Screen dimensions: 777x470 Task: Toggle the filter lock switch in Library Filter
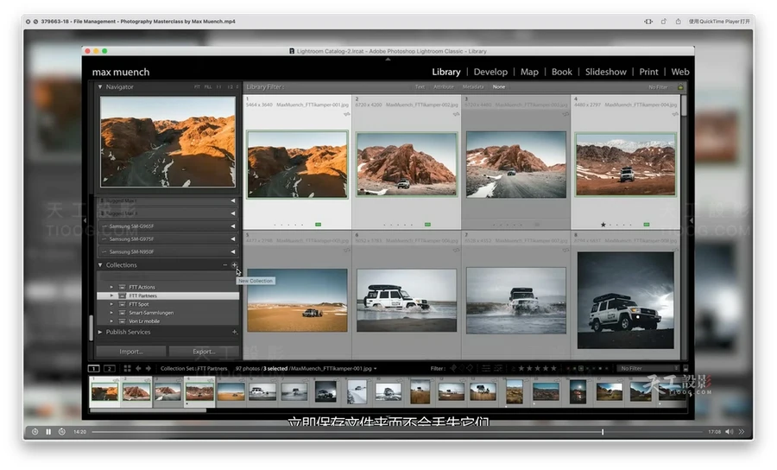click(x=680, y=86)
